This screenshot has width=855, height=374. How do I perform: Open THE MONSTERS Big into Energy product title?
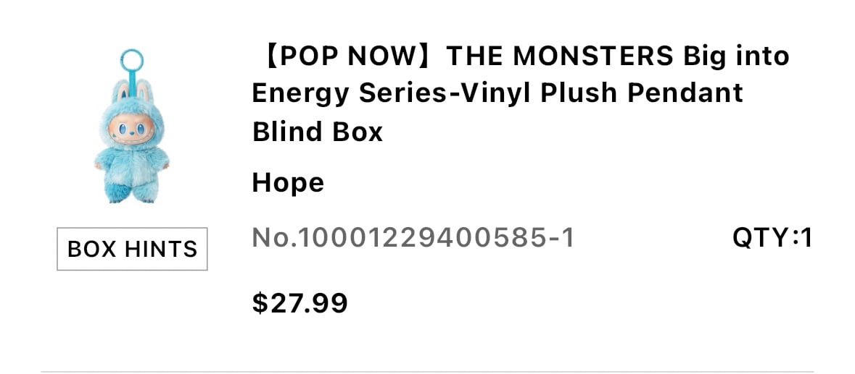click(521, 93)
